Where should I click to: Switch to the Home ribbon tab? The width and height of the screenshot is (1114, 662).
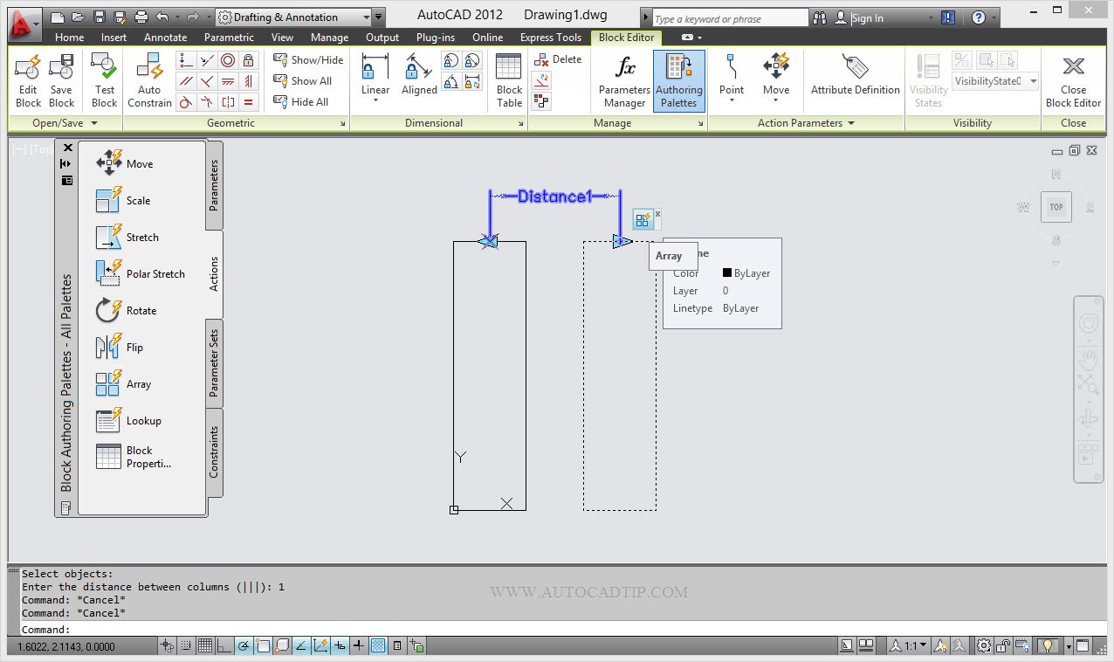tap(70, 38)
